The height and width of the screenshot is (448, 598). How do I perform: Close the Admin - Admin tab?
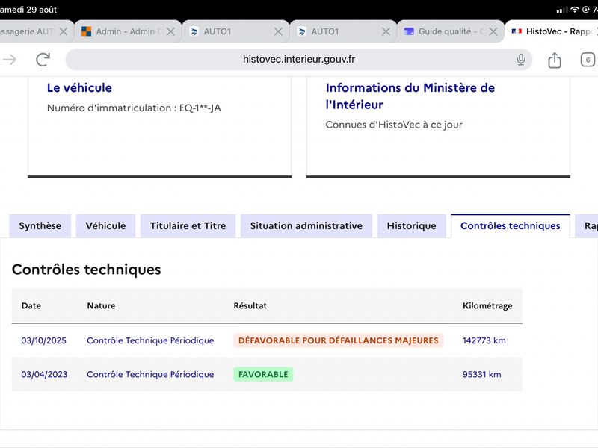pos(171,31)
